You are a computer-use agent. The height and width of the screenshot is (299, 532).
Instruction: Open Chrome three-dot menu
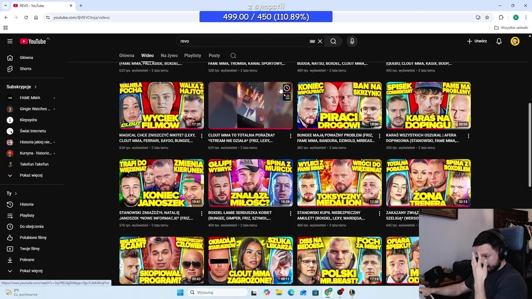(526, 17)
